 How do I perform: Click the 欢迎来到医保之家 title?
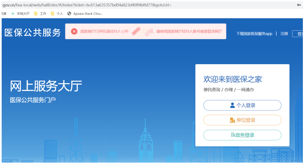233,79
